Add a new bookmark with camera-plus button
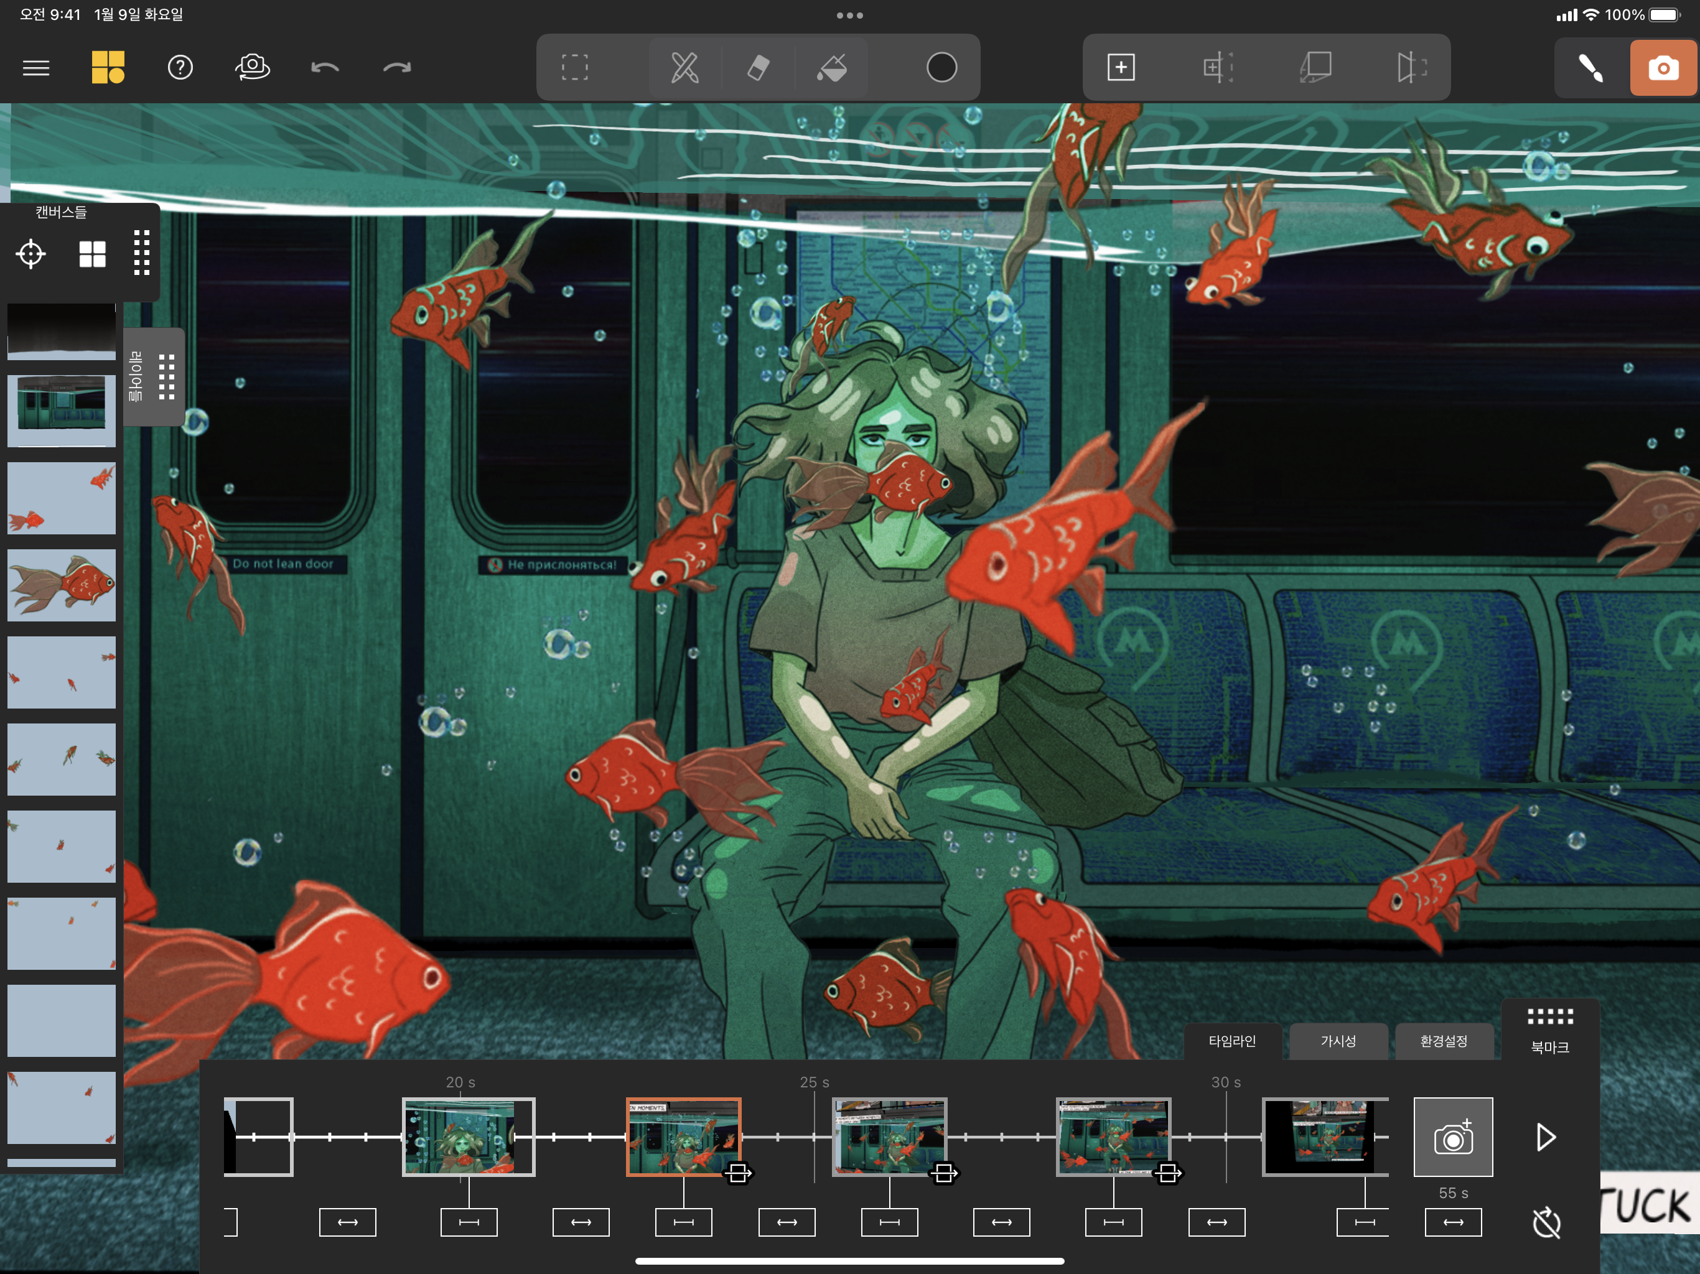Viewport: 1700px width, 1274px height. 1454,1137
